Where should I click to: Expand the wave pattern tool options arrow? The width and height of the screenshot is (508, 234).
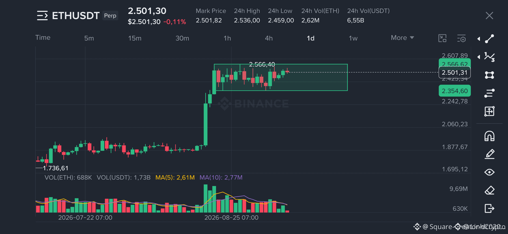click(x=479, y=57)
